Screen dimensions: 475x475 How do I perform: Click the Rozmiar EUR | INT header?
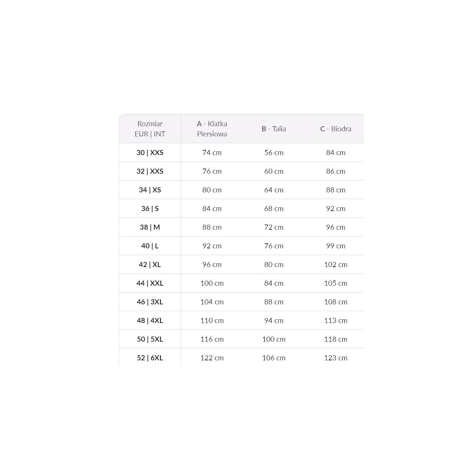[x=150, y=129]
